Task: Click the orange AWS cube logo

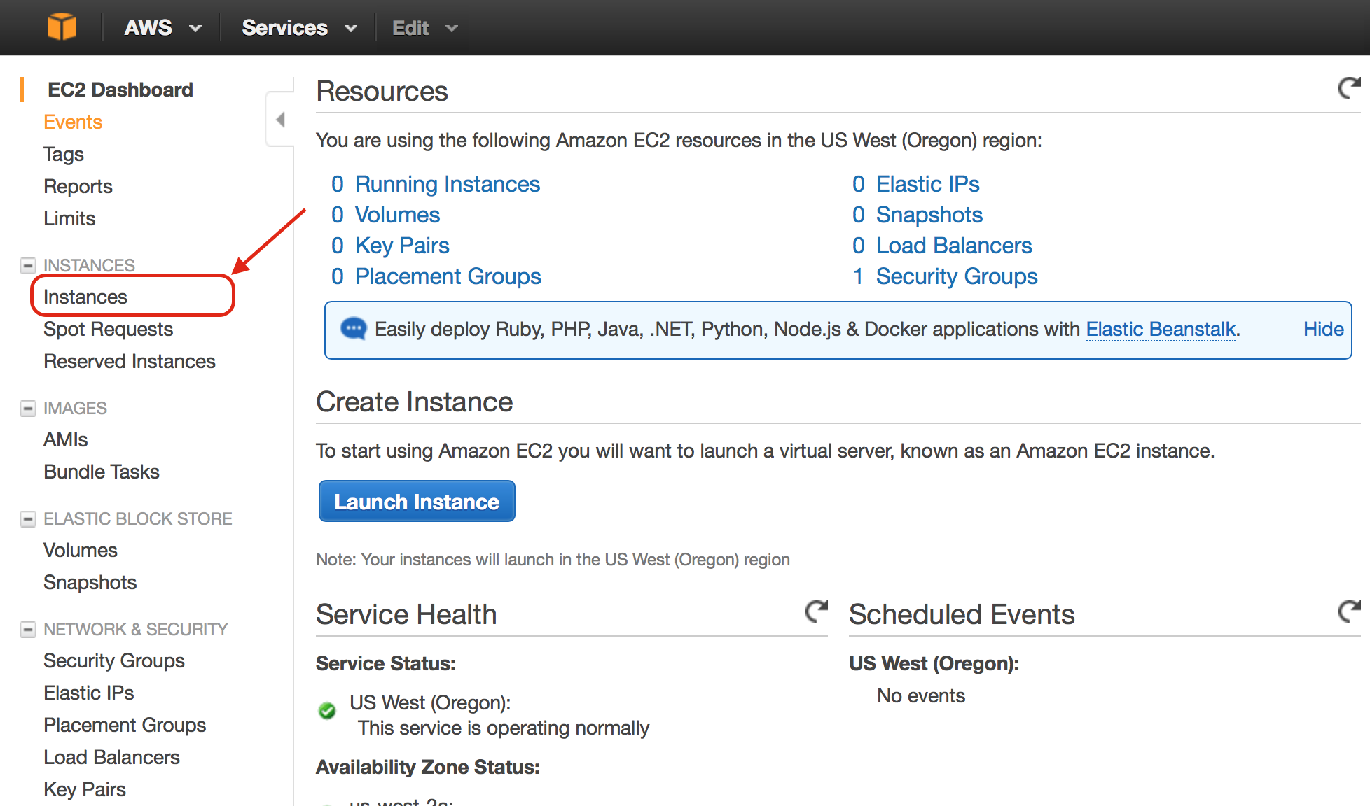Action: click(61, 27)
